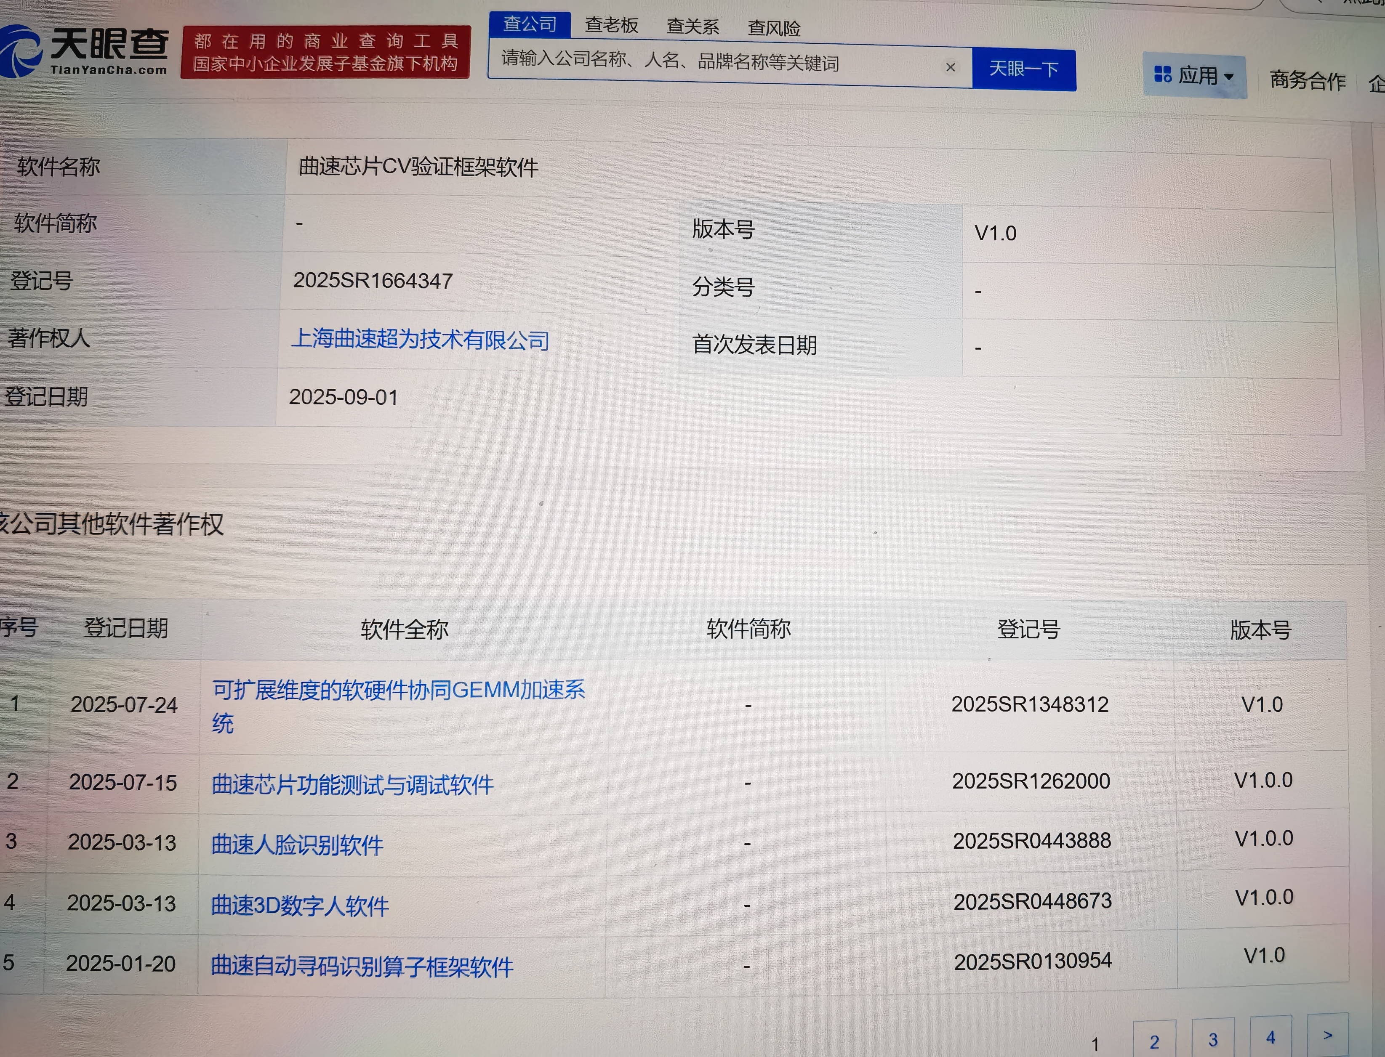1385x1057 pixels.
Task: Open 曲速人脸识别软件 link
Action: point(296,845)
